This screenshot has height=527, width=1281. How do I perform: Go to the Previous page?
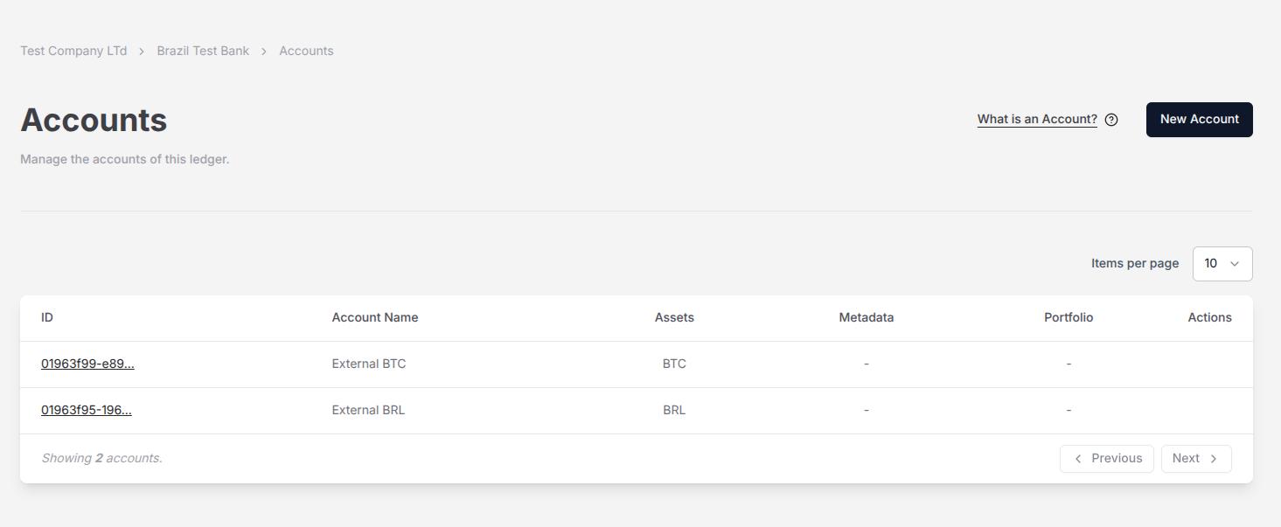click(x=1107, y=459)
